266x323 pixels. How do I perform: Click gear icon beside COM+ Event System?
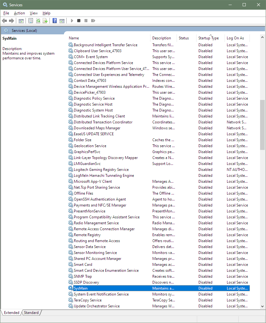click(x=71, y=57)
